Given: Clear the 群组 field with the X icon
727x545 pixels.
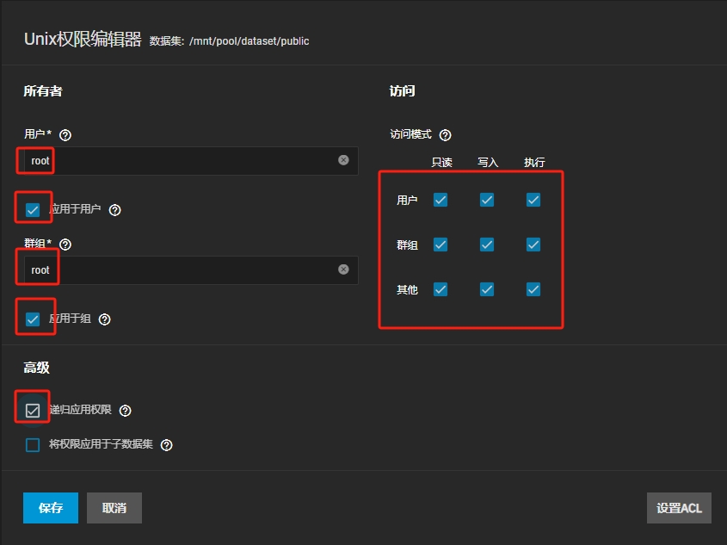Looking at the screenshot, I should click(343, 269).
